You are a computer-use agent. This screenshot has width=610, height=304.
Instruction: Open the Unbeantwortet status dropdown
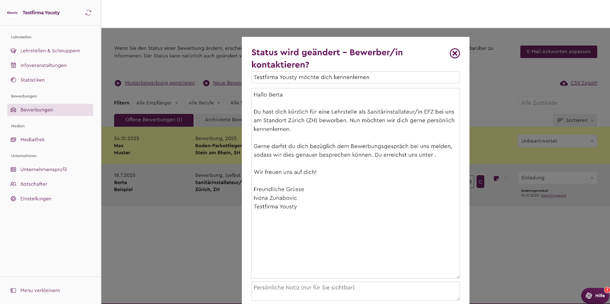click(557, 141)
